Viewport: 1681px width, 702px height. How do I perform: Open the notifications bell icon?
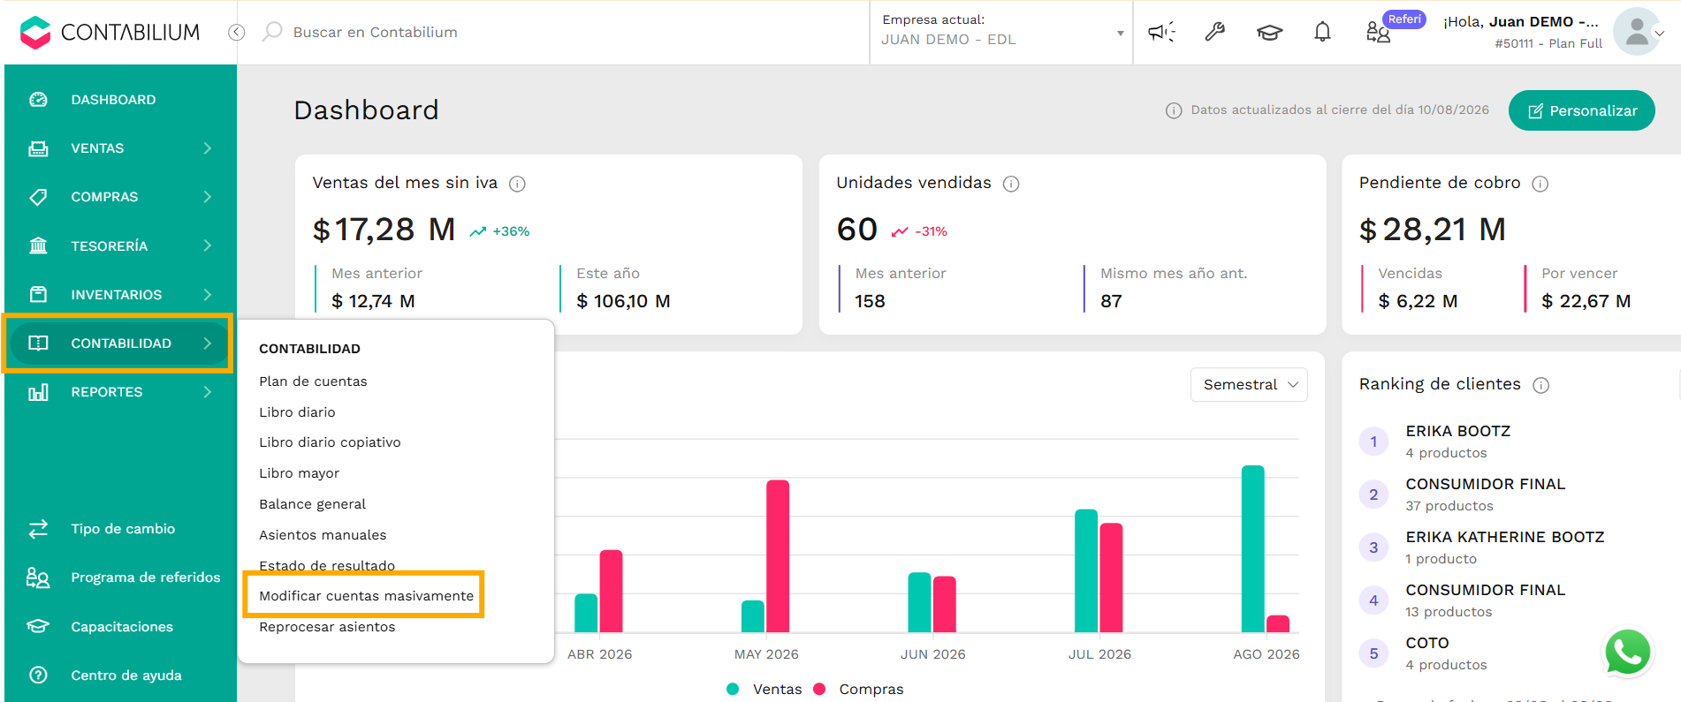1322,33
